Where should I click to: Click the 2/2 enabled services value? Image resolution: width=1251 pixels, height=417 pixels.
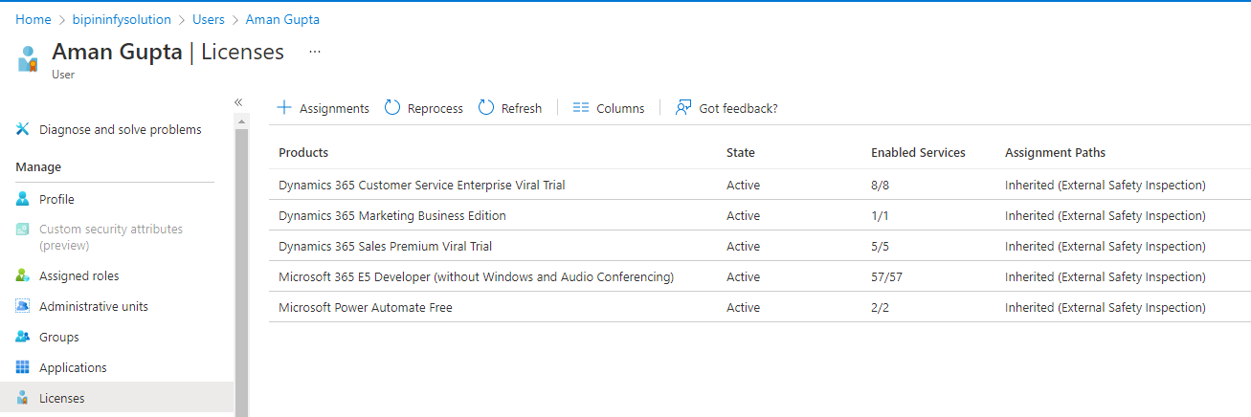pyautogui.click(x=880, y=307)
